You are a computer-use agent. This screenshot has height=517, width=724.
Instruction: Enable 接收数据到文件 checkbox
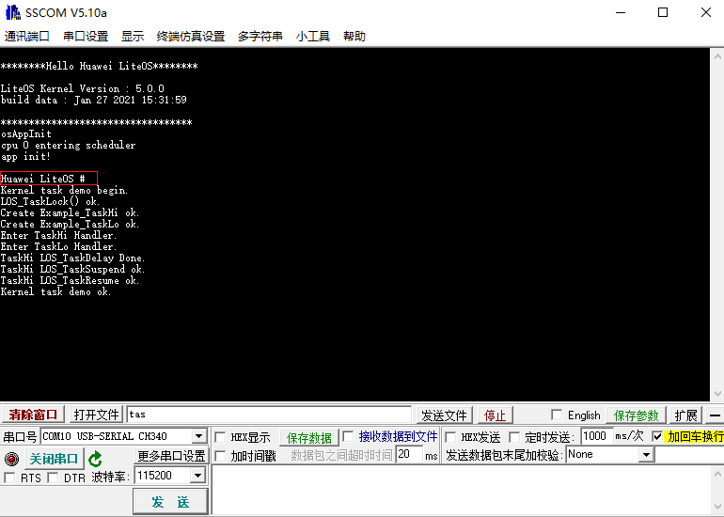click(x=348, y=437)
